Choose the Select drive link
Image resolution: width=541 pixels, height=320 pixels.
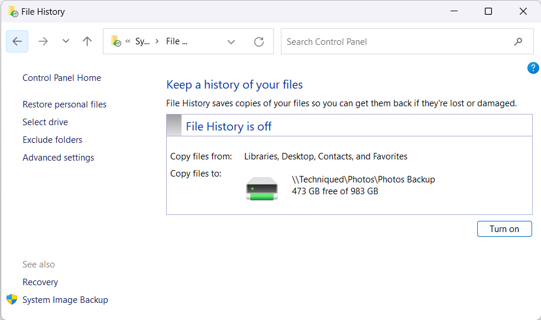point(45,122)
